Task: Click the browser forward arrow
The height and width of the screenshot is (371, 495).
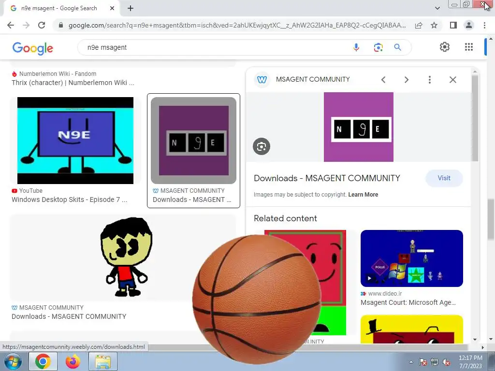Action: point(26,25)
